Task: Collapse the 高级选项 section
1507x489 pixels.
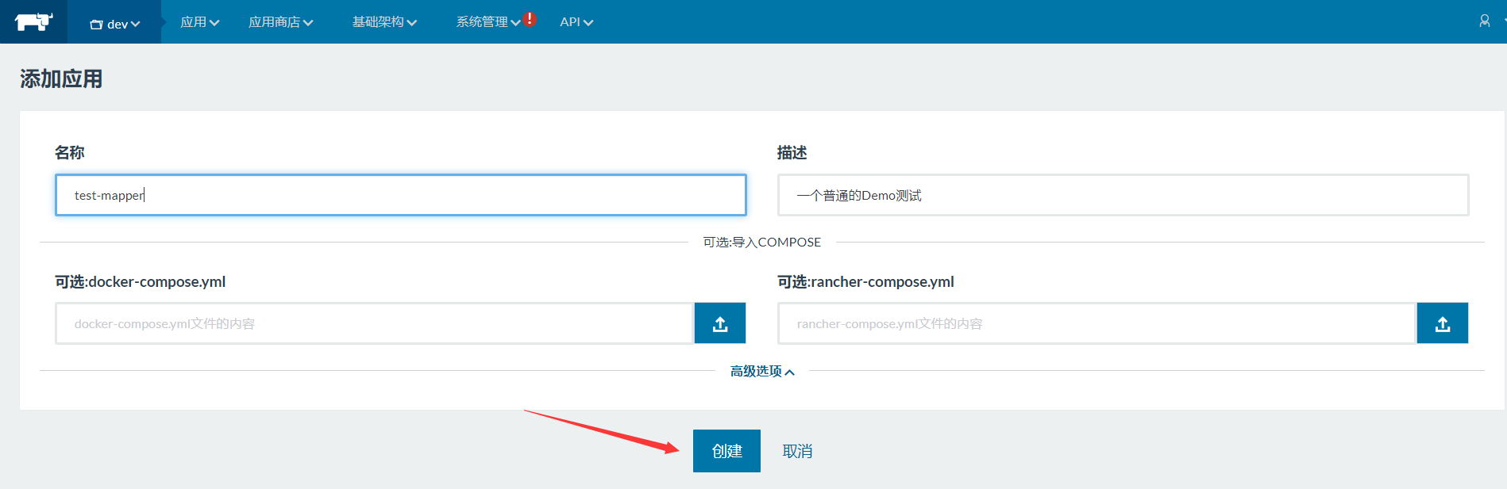Action: pyautogui.click(x=761, y=371)
